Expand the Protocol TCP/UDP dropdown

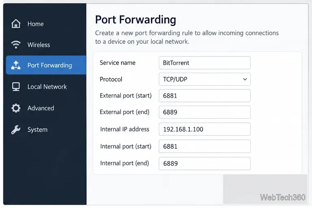(205, 79)
